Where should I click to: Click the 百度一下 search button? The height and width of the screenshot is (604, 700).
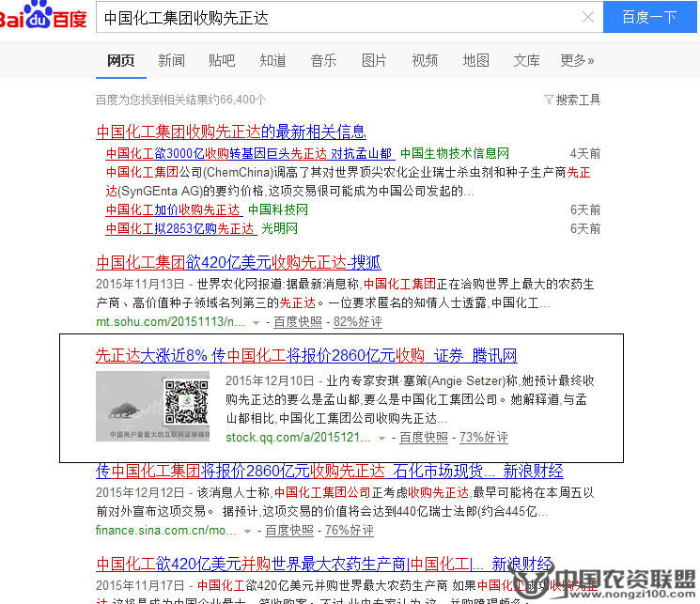point(649,17)
